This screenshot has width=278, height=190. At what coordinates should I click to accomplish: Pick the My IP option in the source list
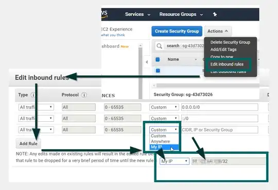pos(164,147)
